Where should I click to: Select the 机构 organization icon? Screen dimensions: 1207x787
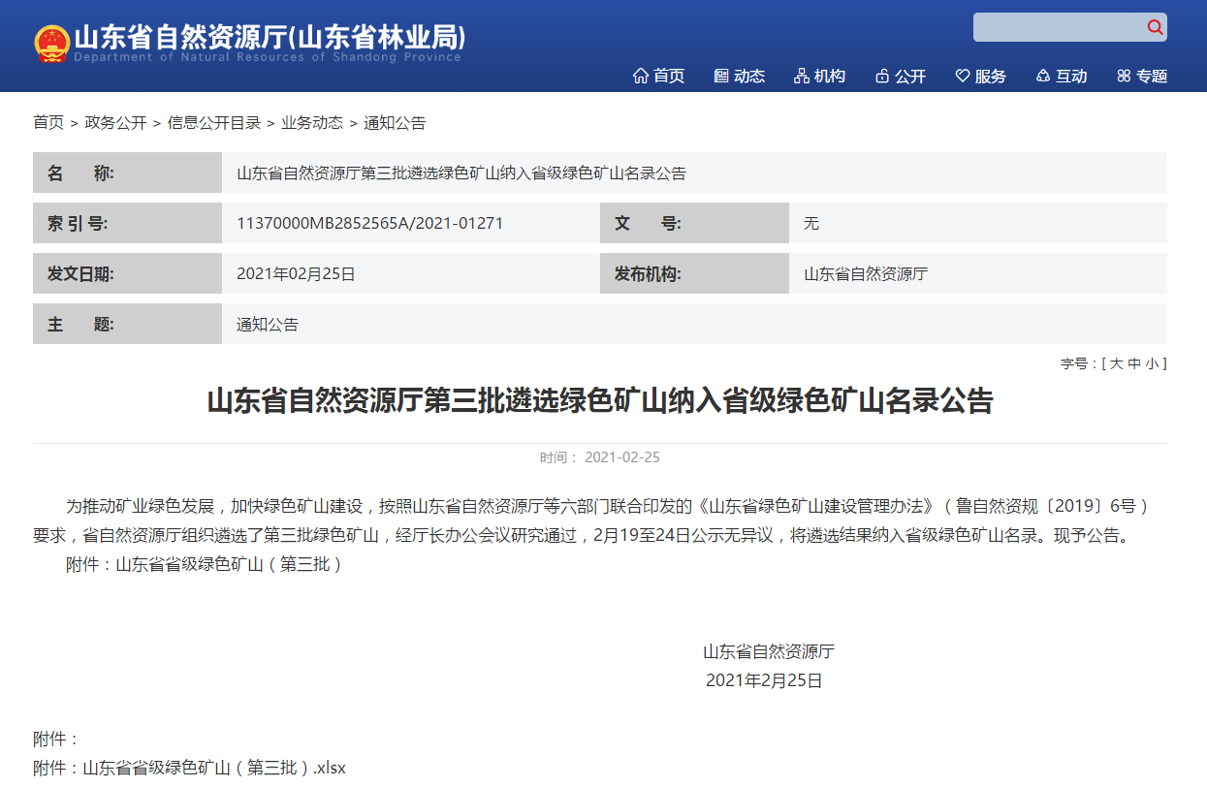pos(801,75)
